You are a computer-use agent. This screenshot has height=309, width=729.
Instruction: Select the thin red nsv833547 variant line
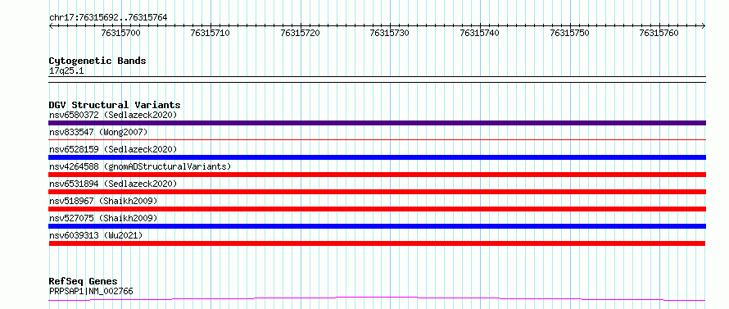tap(377, 139)
